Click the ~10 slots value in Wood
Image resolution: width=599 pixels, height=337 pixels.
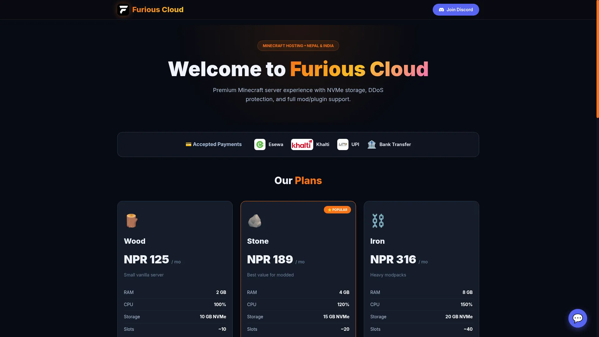click(222, 329)
